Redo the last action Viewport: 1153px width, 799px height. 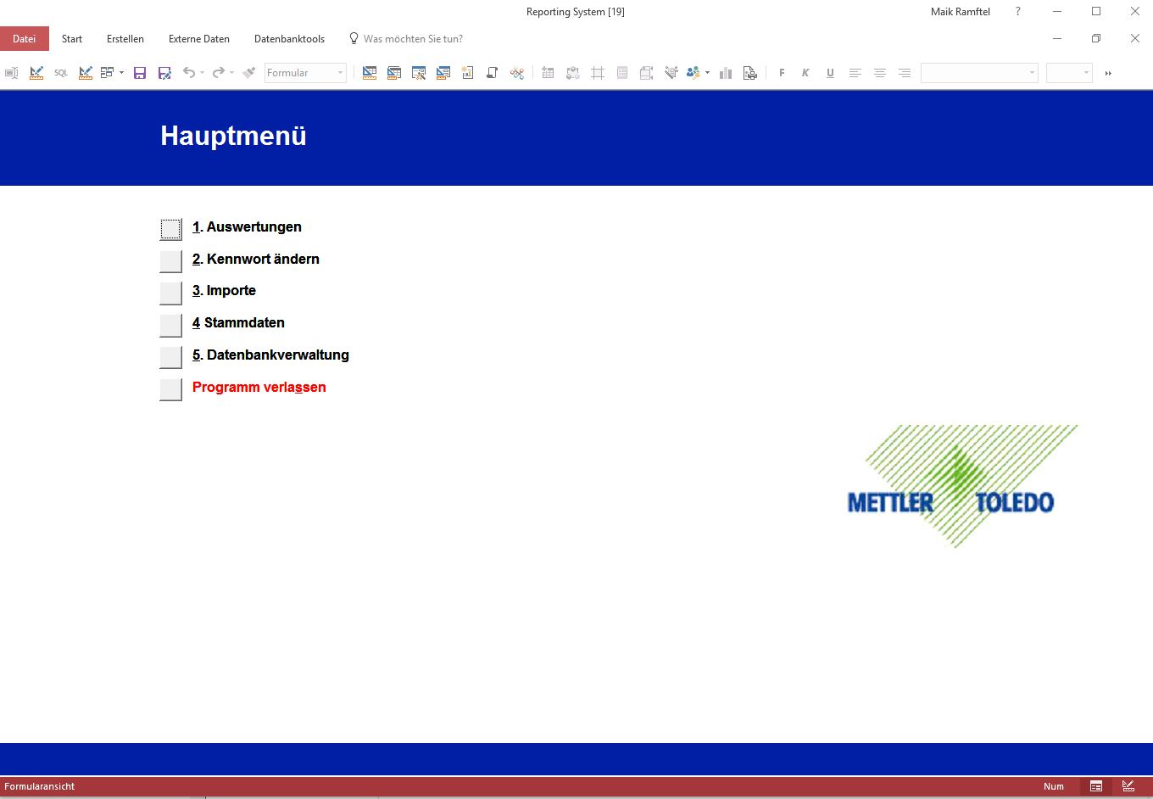tap(219, 73)
